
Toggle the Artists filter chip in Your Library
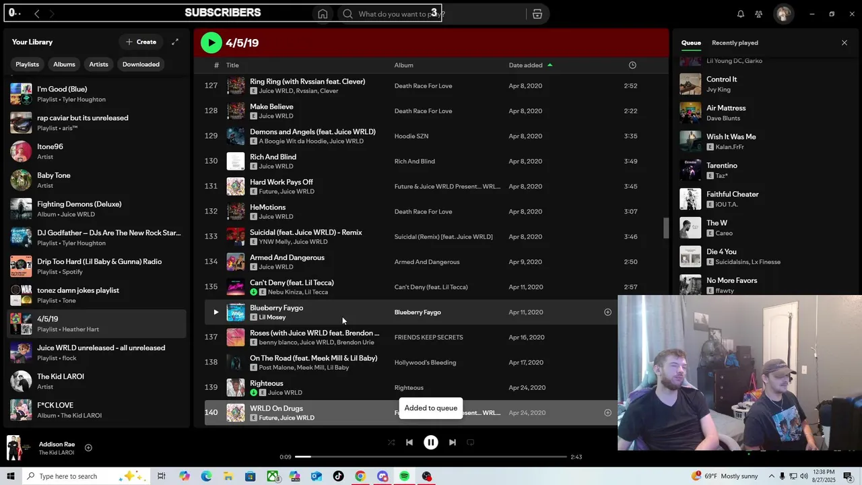coord(98,64)
